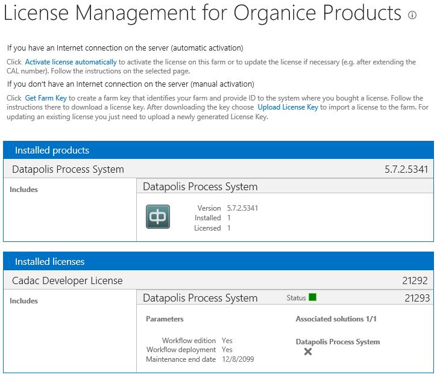Click the Associated solutions 1/1 heading
This screenshot has height=375, width=437.
pyautogui.click(x=336, y=319)
